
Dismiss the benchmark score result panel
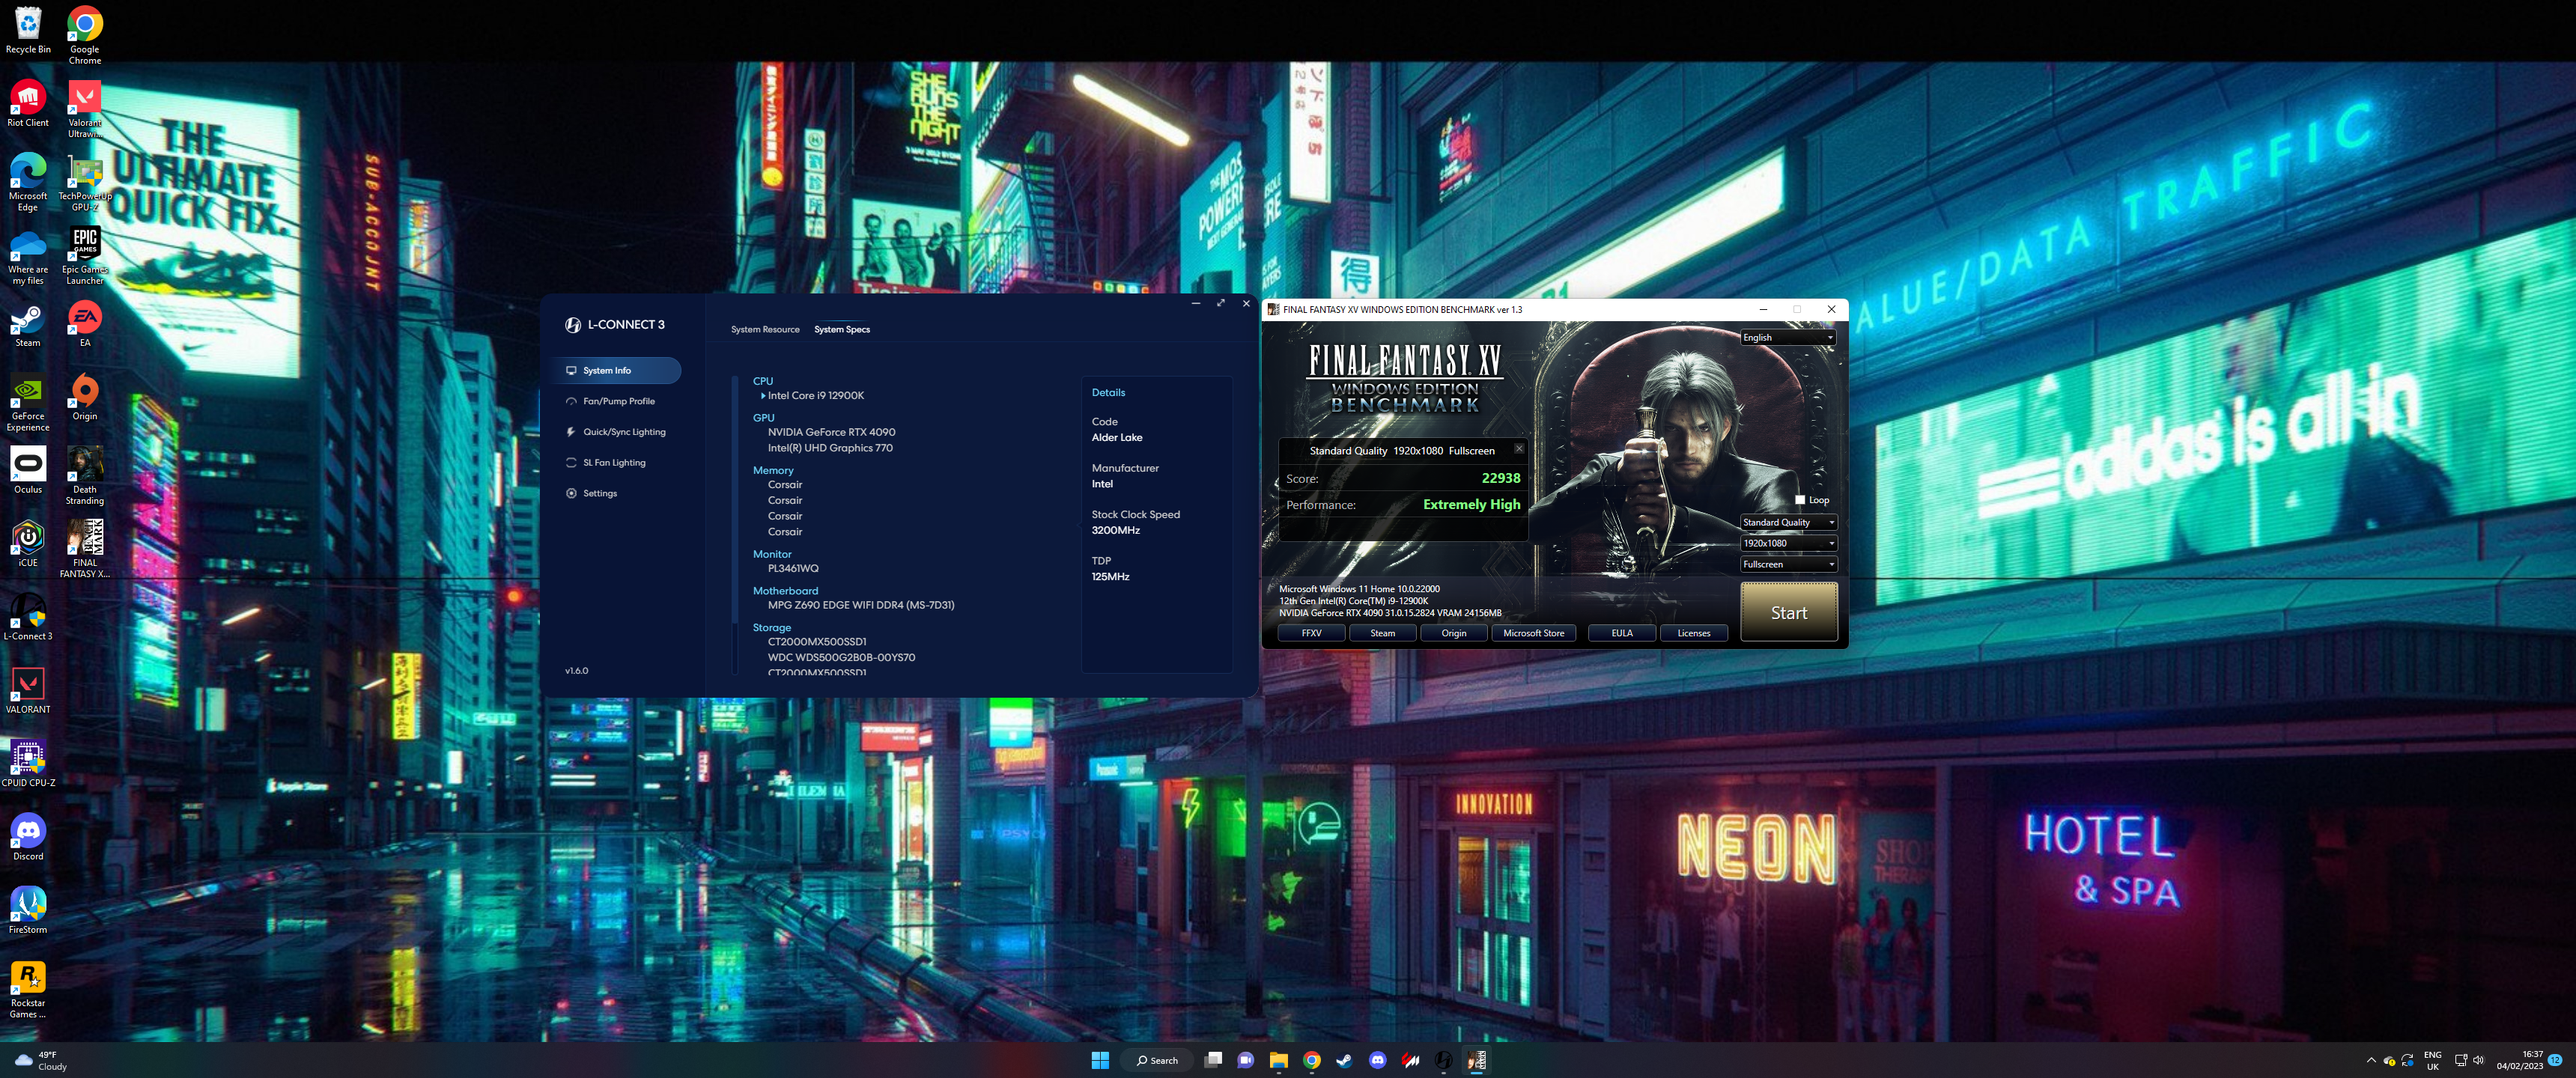click(1519, 449)
